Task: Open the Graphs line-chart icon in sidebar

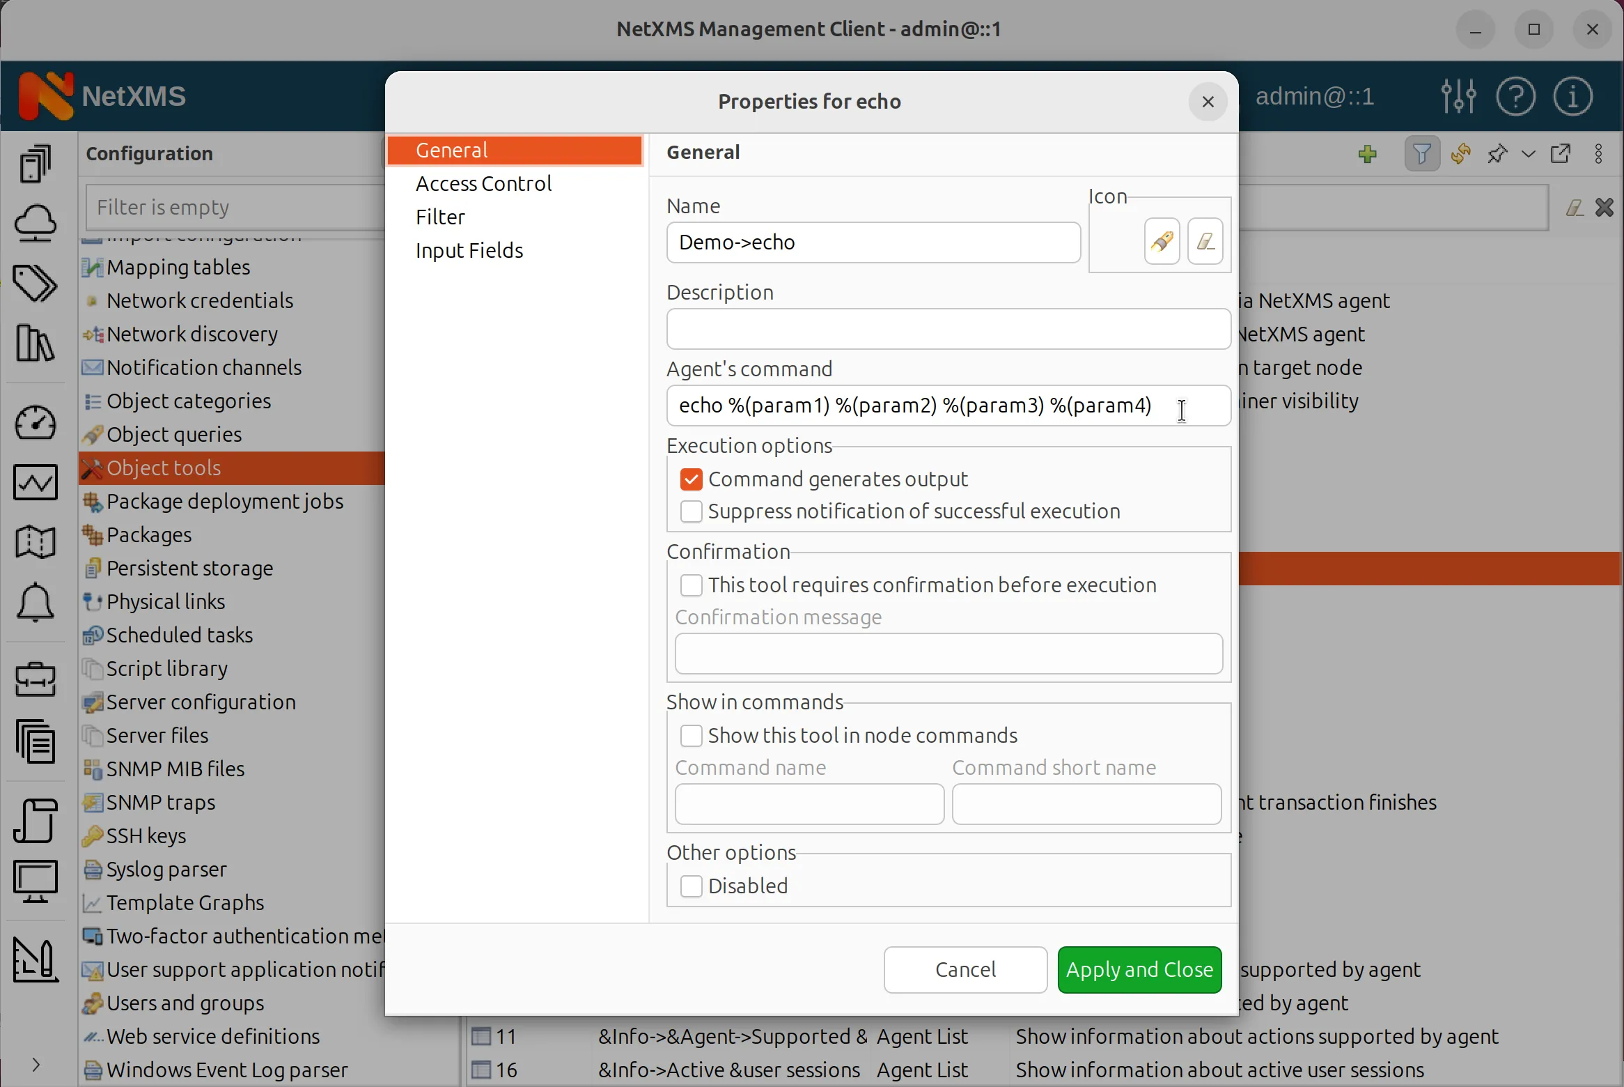Action: [36, 482]
